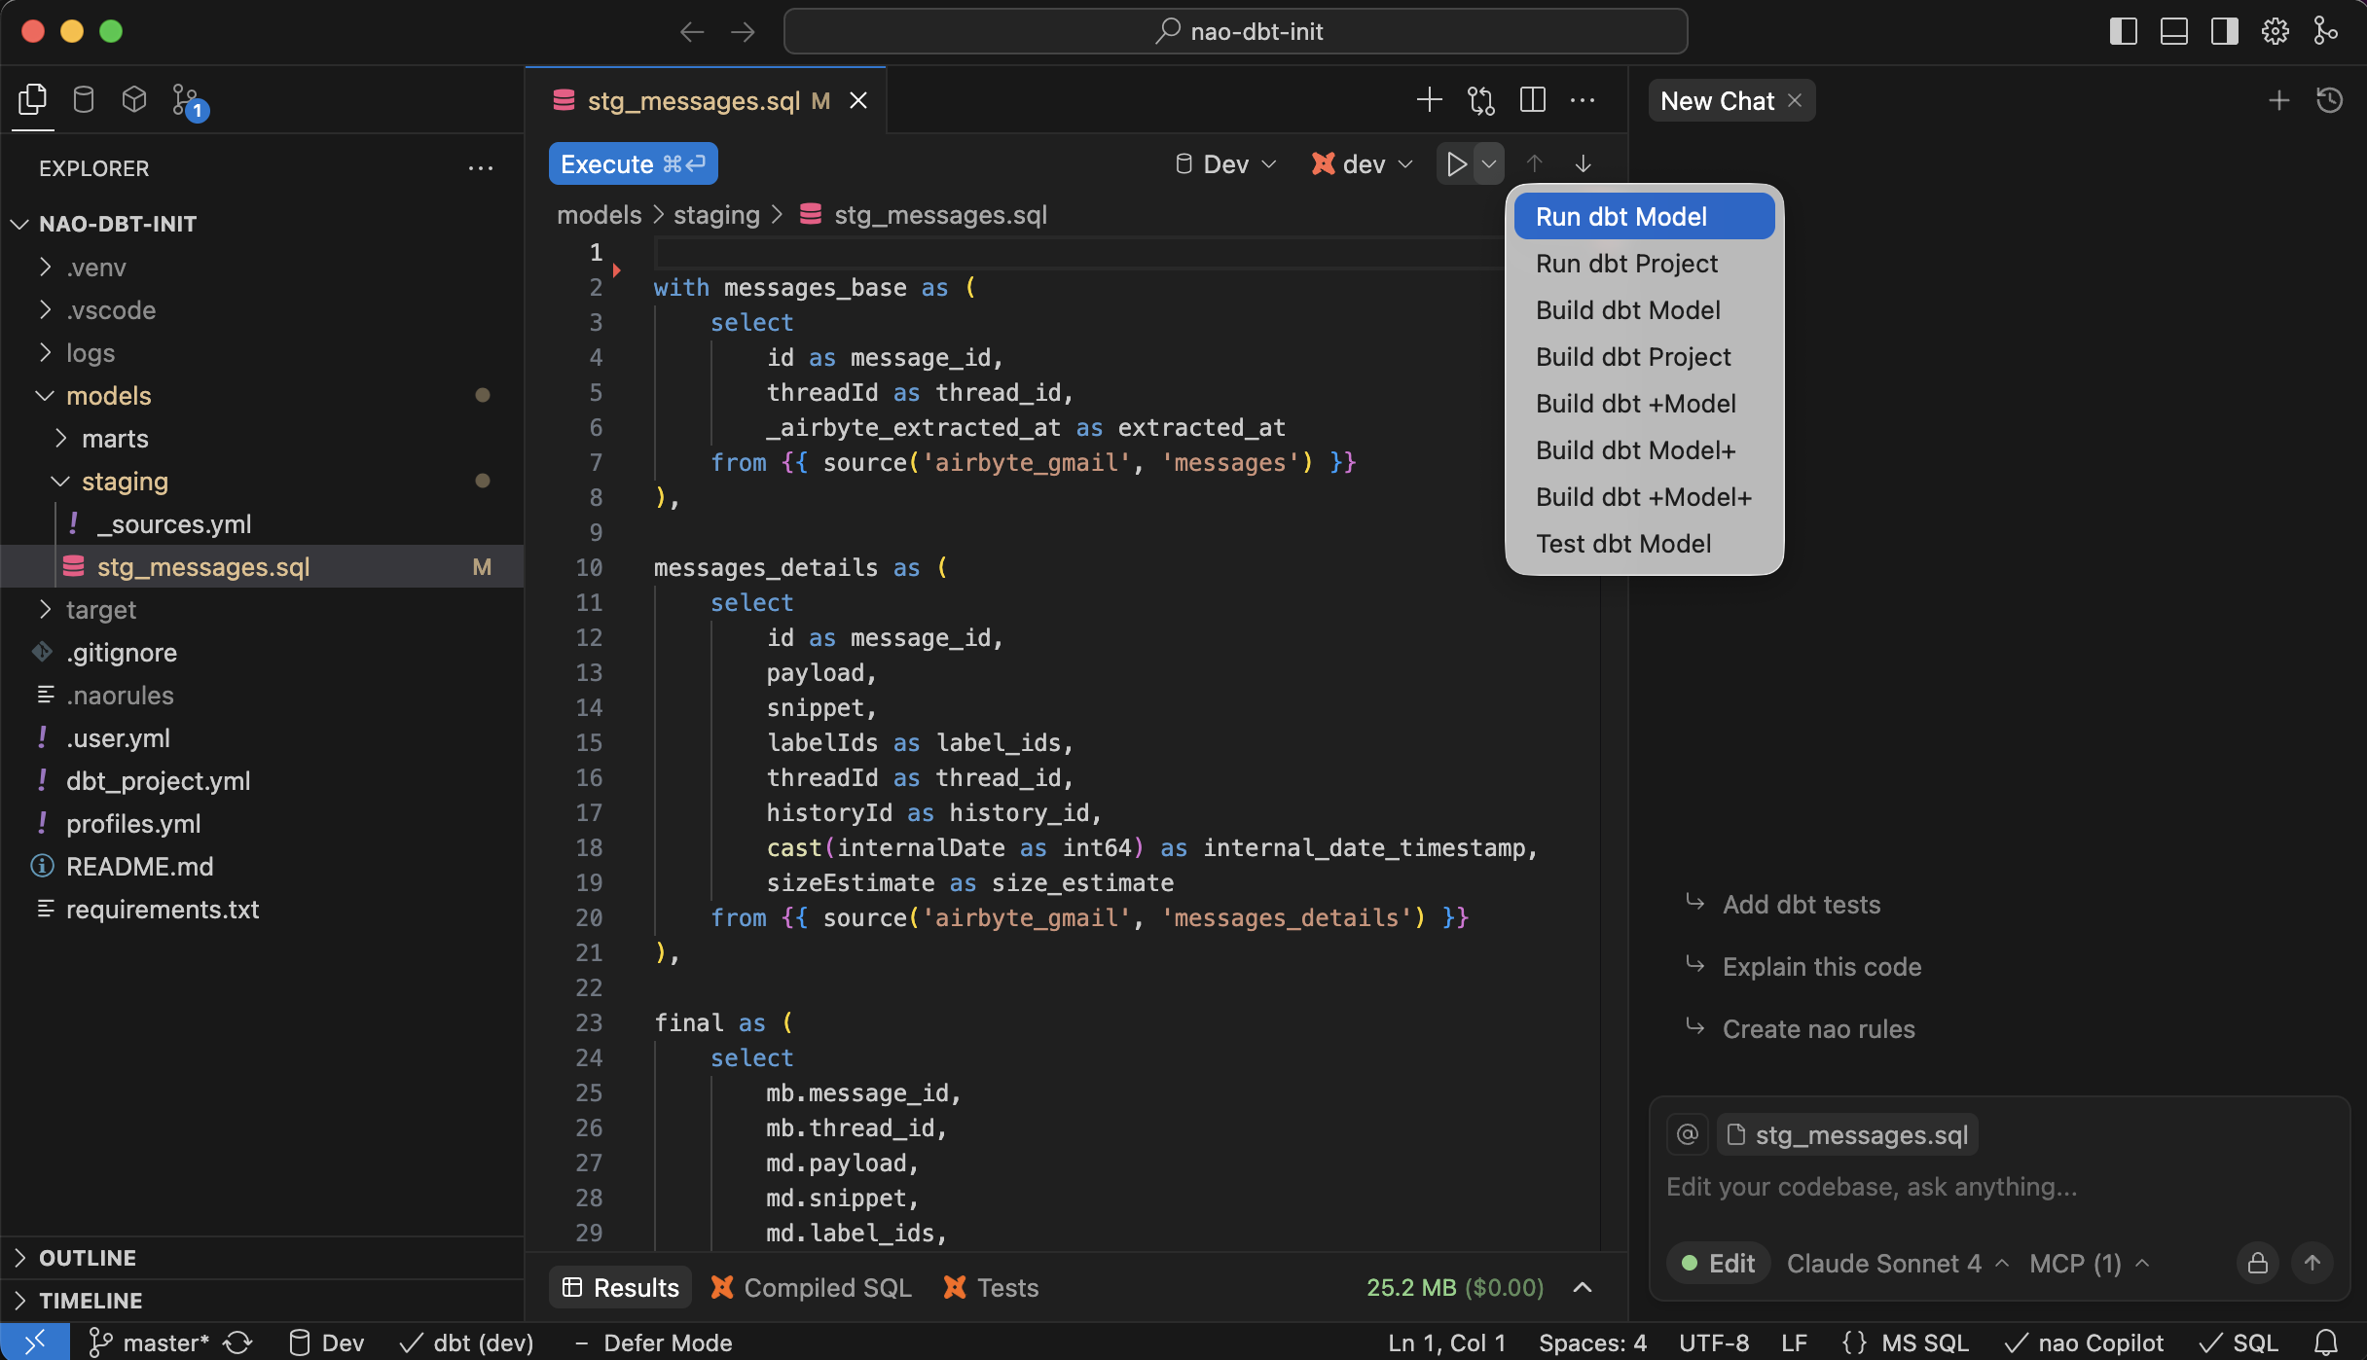Click the Explain this code suggestion
The height and width of the screenshot is (1360, 2367).
coord(1821,966)
